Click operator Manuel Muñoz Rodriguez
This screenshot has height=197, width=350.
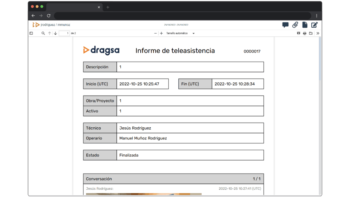(143, 138)
